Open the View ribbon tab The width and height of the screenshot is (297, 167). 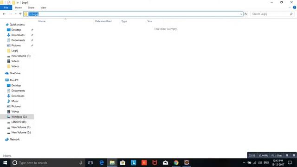pyautogui.click(x=43, y=7)
